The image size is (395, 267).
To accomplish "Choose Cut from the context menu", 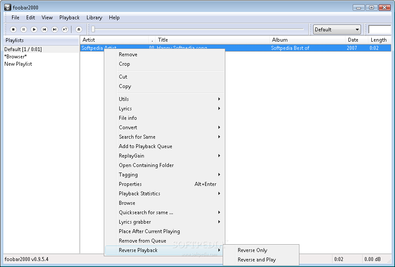I will [x=164, y=77].
